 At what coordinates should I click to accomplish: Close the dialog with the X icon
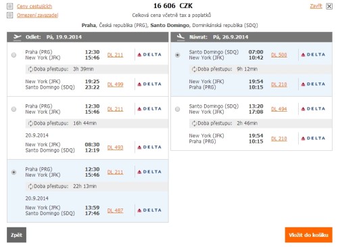(329, 6)
